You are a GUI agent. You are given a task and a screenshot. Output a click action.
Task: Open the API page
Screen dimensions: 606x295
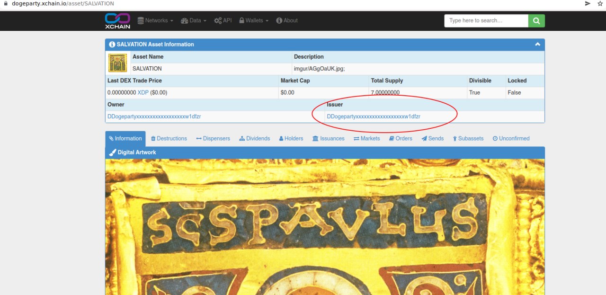pyautogui.click(x=223, y=20)
